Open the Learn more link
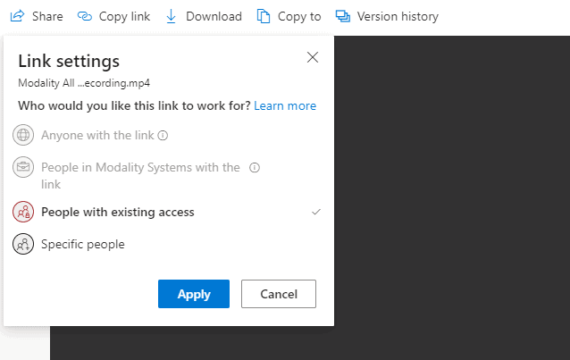 click(x=285, y=105)
